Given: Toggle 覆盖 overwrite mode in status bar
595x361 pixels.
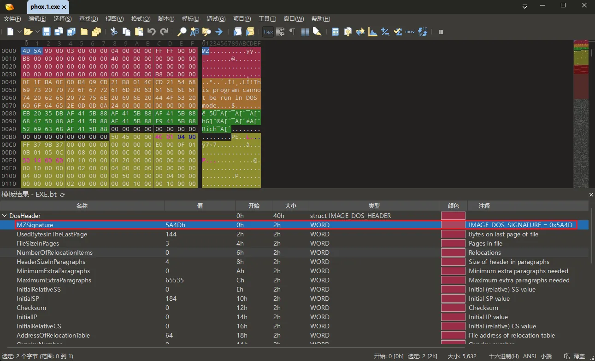Looking at the screenshot, I should (x=579, y=356).
